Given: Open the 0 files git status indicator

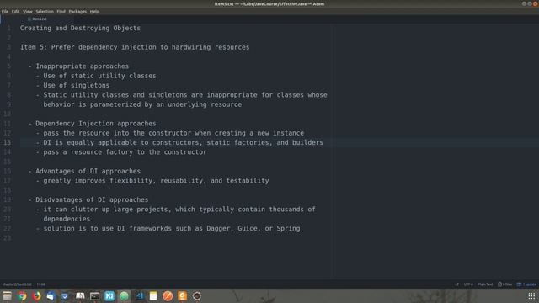Looking at the screenshot, I should click(504, 284).
